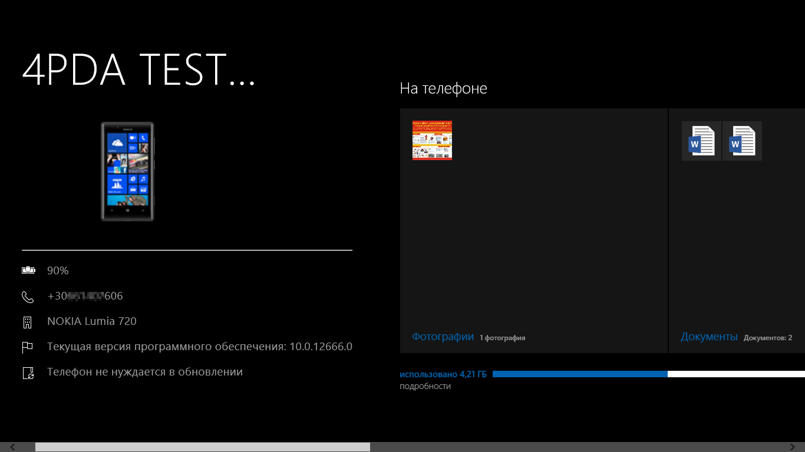Viewport: 805px width, 452px height.
Task: Click the На телефоне section heading
Action: [443, 89]
